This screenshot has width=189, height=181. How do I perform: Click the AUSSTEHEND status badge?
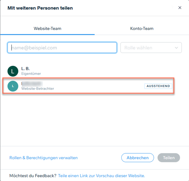tap(158, 86)
